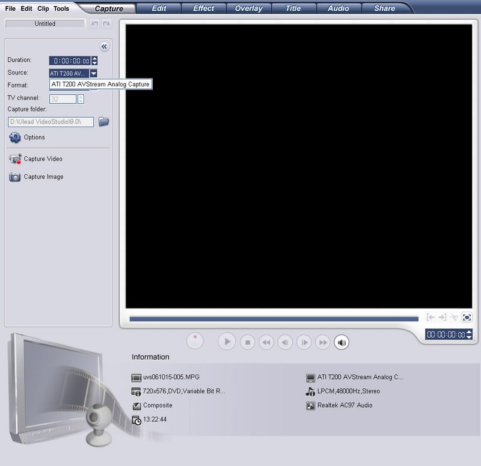Screen dimensions: 481x466
Task: Click the capture time clock icon
Action: point(136,420)
